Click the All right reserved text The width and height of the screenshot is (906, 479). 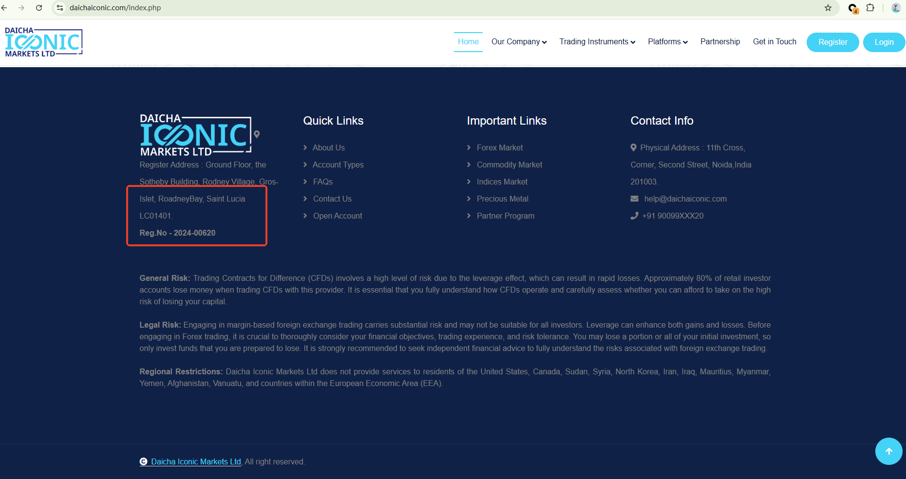[275, 461]
